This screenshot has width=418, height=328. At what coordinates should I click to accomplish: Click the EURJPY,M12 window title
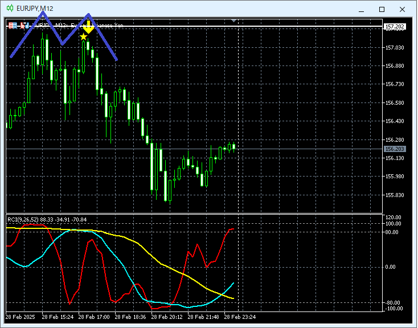click(x=35, y=9)
